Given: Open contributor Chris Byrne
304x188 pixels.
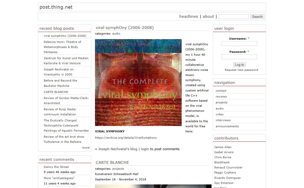Looking at the screenshot, I should [223, 157].
